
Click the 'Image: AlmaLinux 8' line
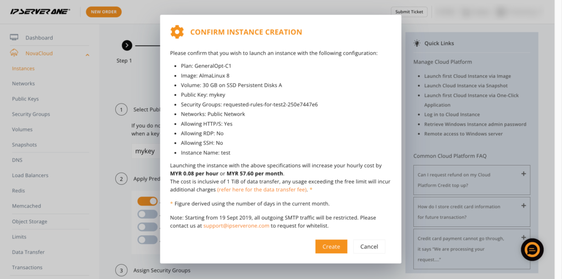pyautogui.click(x=205, y=76)
